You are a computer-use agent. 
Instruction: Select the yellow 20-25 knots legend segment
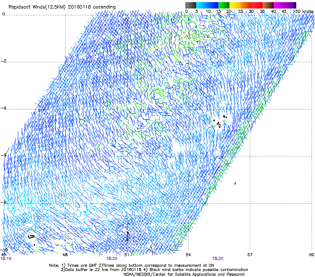pyautogui.click(x=235, y=5)
